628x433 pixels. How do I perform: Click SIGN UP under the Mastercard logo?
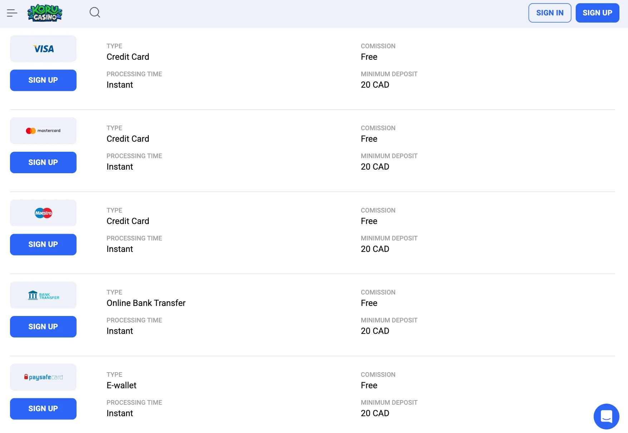(43, 162)
